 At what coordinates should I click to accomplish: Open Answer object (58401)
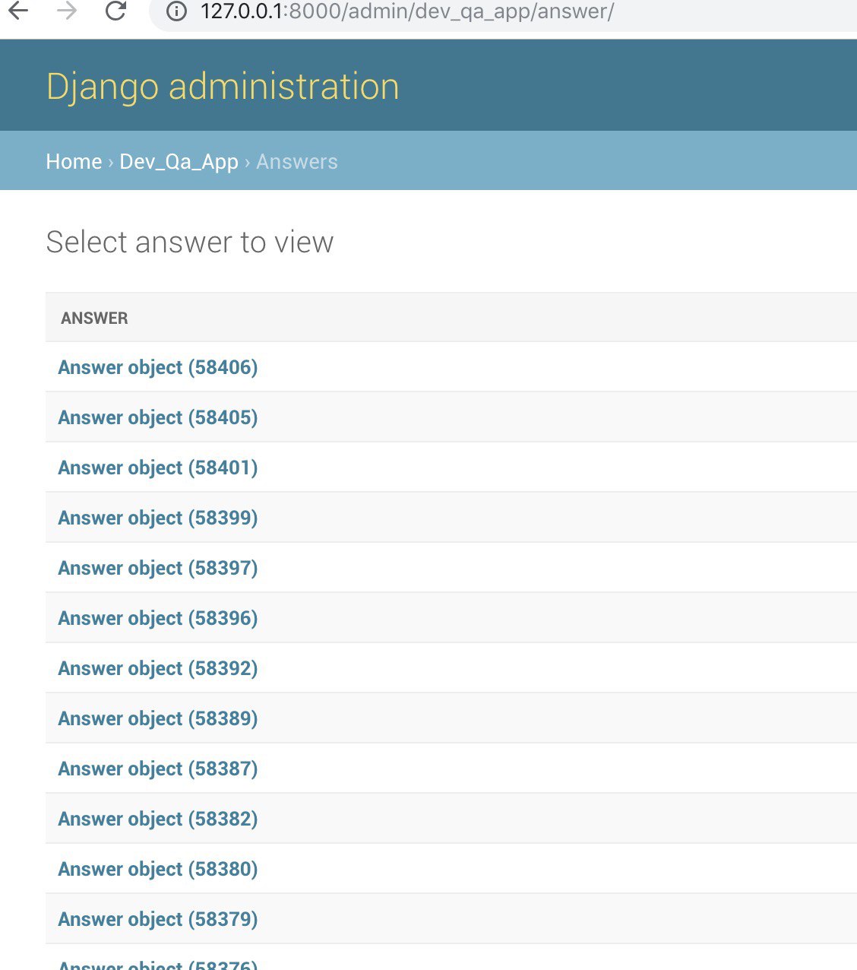[158, 468]
